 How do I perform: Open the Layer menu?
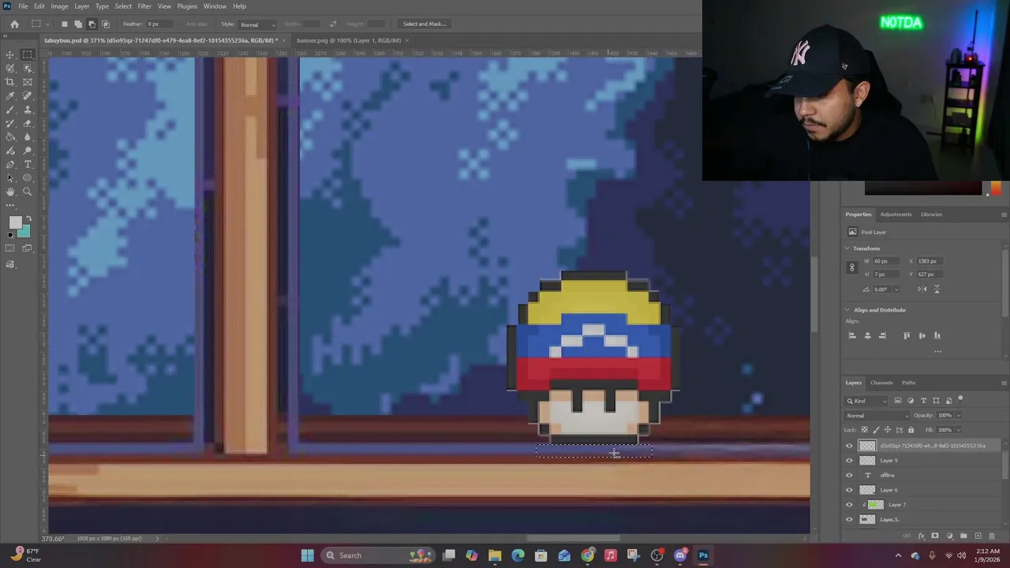pyautogui.click(x=82, y=6)
